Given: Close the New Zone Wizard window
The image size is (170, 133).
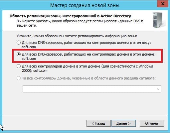Looking at the screenshot, I should [163, 4].
